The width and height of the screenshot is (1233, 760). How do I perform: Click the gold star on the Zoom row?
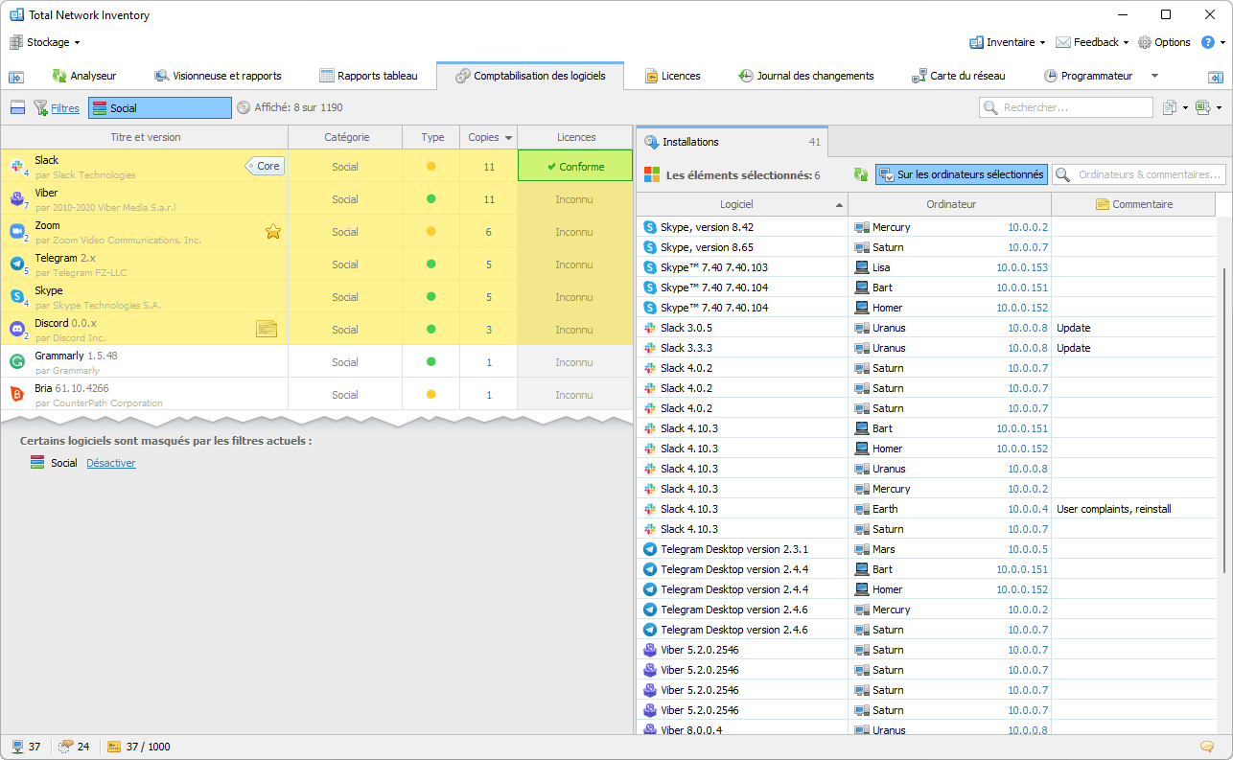(273, 231)
